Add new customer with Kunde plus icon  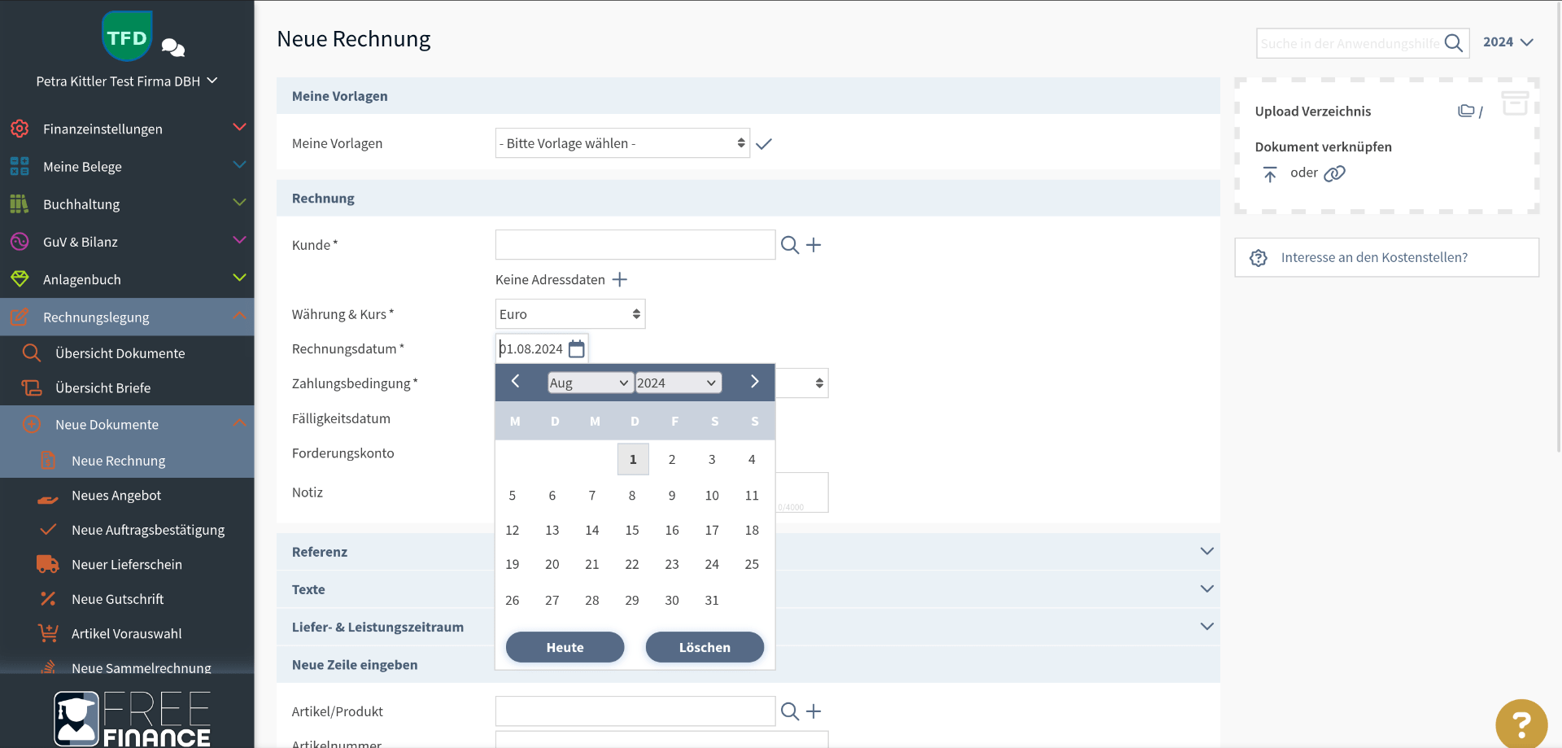click(814, 245)
